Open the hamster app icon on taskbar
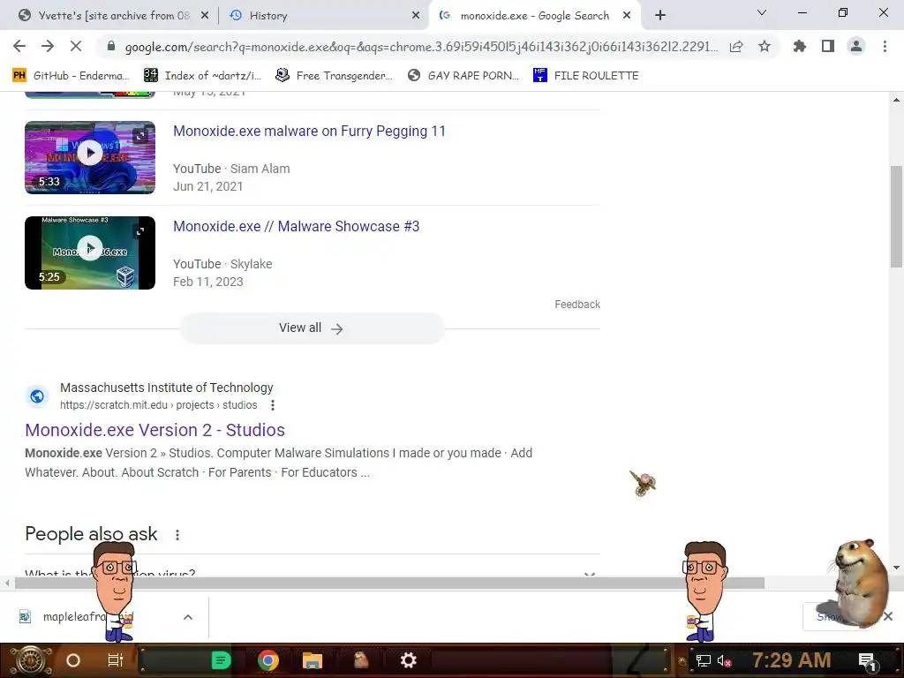904x678 pixels. (x=361, y=660)
